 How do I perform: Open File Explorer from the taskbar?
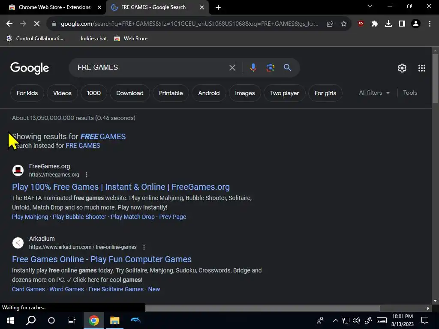114,320
